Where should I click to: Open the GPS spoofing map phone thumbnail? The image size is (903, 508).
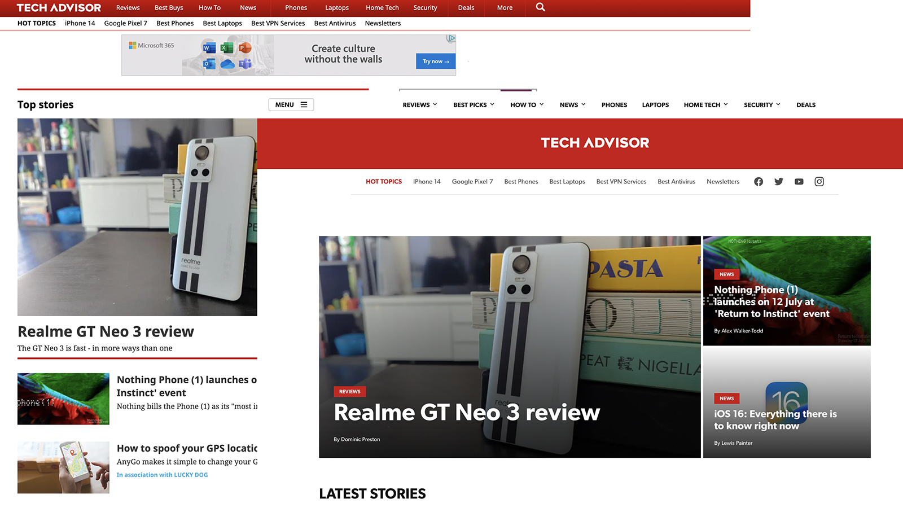(x=63, y=467)
